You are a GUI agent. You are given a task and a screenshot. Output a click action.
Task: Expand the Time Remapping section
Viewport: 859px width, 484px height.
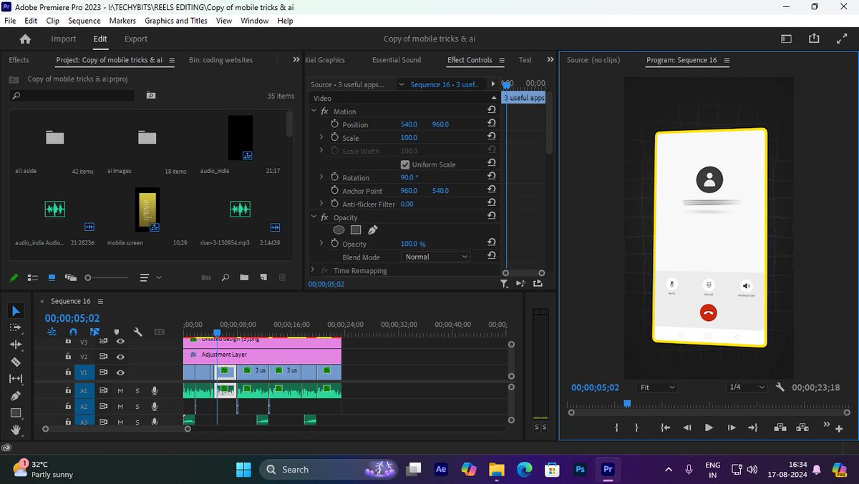pos(314,270)
